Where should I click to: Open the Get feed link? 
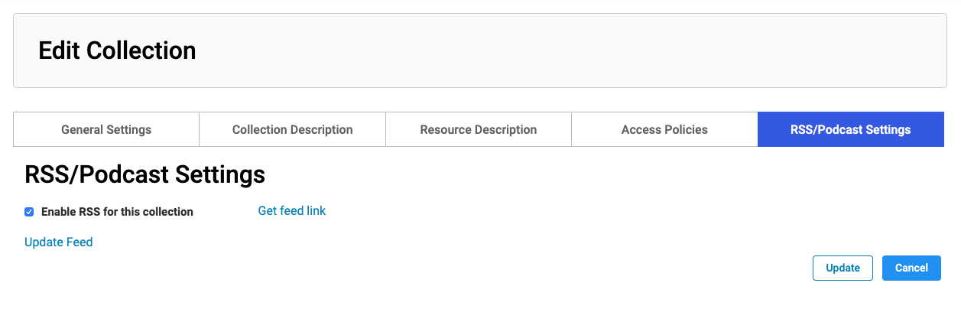point(292,210)
